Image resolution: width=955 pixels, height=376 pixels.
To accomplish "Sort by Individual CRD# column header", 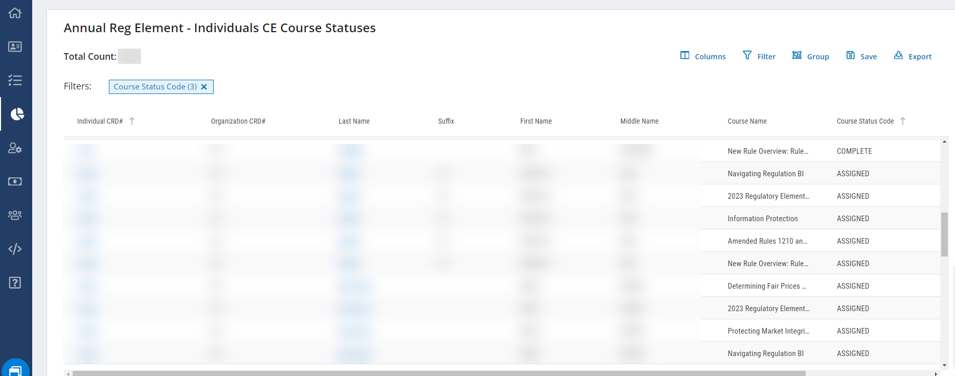I will tap(100, 121).
